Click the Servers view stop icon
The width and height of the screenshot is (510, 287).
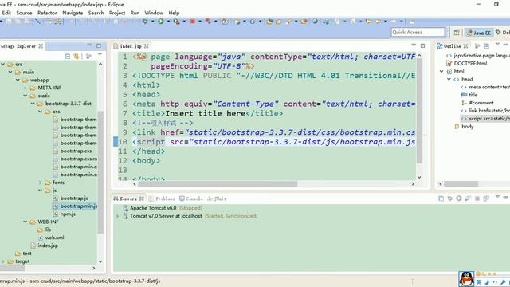pos(477,199)
